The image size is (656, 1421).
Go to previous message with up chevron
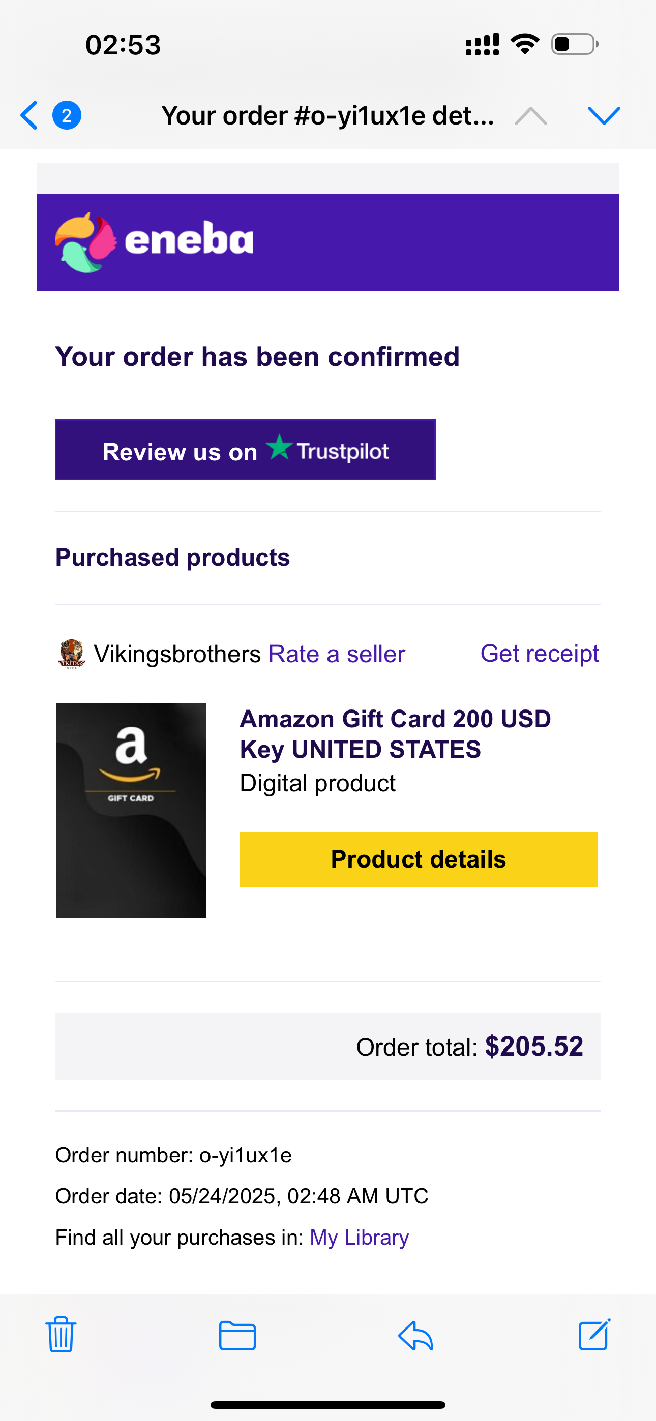[x=531, y=116]
